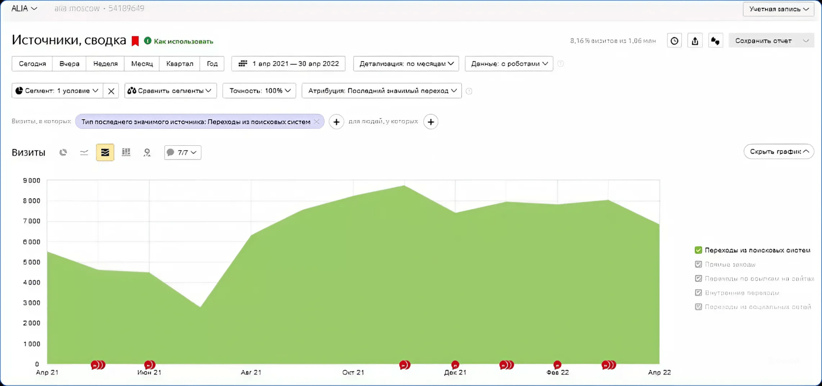
Task: Expand the 'Атрибуция' dropdown
Action: (382, 91)
